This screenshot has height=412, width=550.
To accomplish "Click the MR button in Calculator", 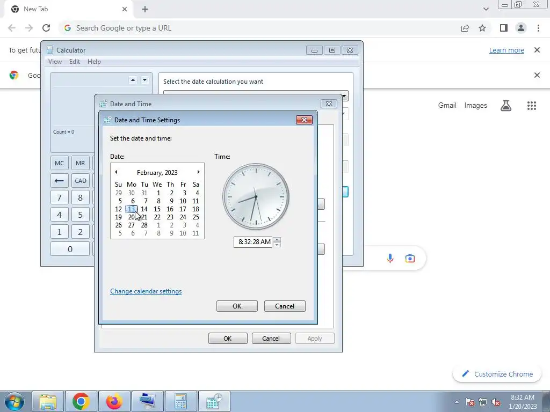I will [x=81, y=163].
